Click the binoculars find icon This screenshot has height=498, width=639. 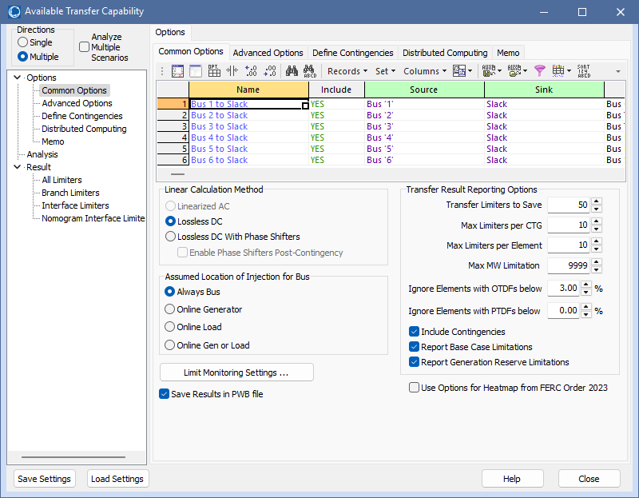[292, 71]
